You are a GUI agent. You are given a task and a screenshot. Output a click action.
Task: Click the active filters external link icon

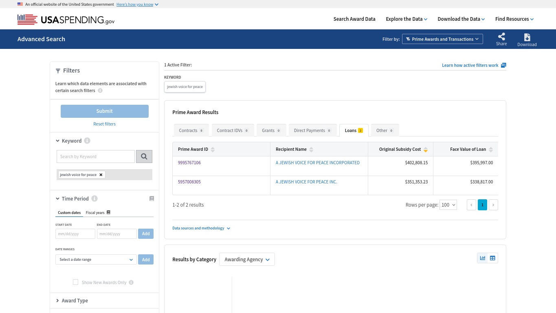(503, 65)
